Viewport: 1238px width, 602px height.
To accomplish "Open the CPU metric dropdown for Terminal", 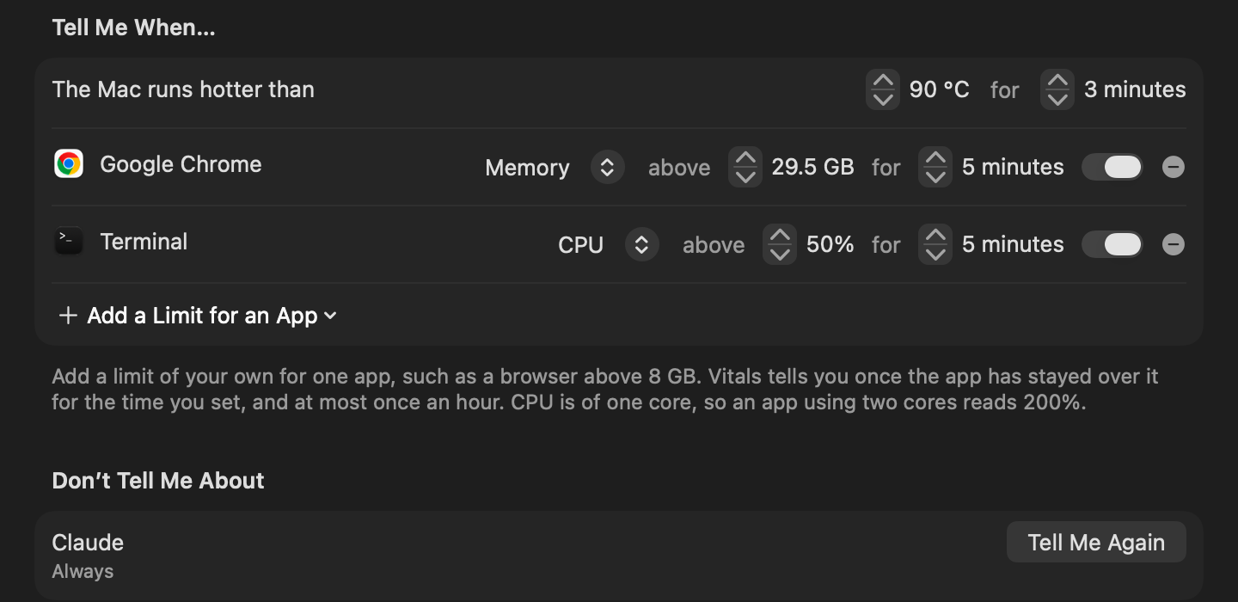I will 641,244.
